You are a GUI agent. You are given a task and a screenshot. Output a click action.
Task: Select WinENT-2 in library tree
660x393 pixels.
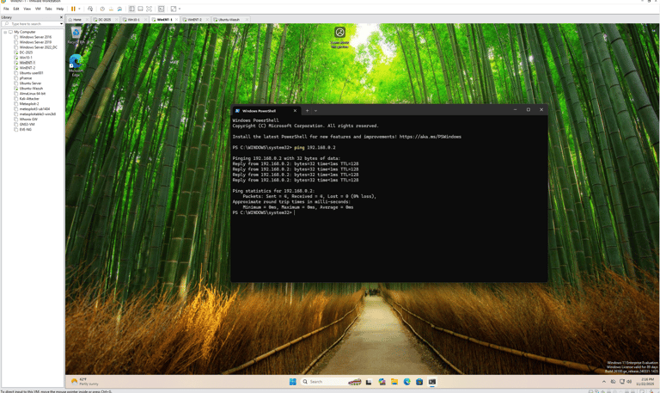coord(25,68)
